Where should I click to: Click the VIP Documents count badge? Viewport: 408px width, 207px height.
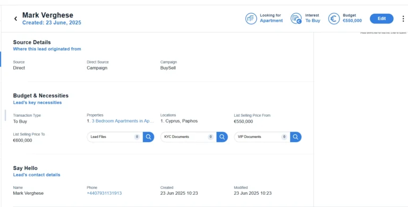284,137
